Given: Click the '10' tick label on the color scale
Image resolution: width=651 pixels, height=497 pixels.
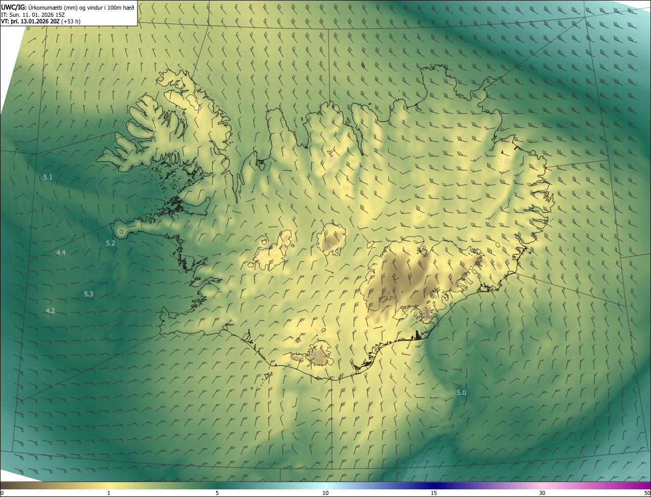Looking at the screenshot, I should point(325,493).
